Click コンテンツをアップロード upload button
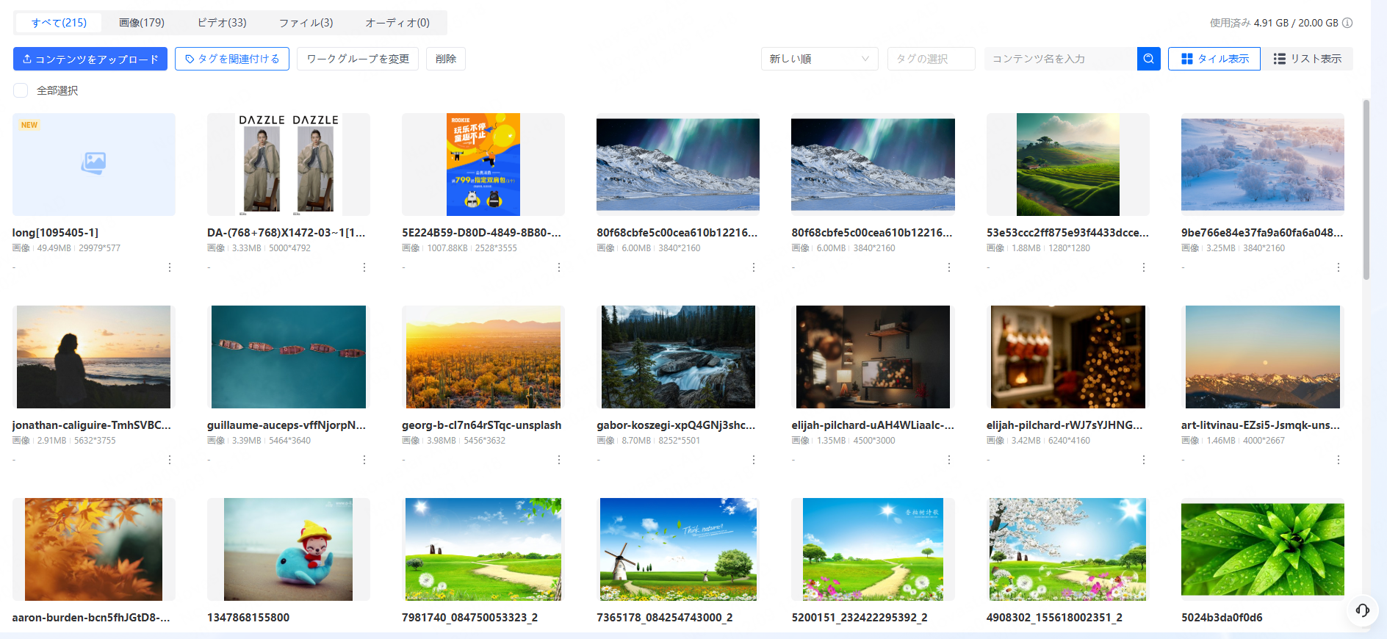1387x639 pixels. (x=90, y=59)
